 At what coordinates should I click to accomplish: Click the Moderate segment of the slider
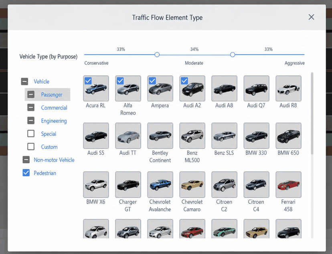(195, 54)
